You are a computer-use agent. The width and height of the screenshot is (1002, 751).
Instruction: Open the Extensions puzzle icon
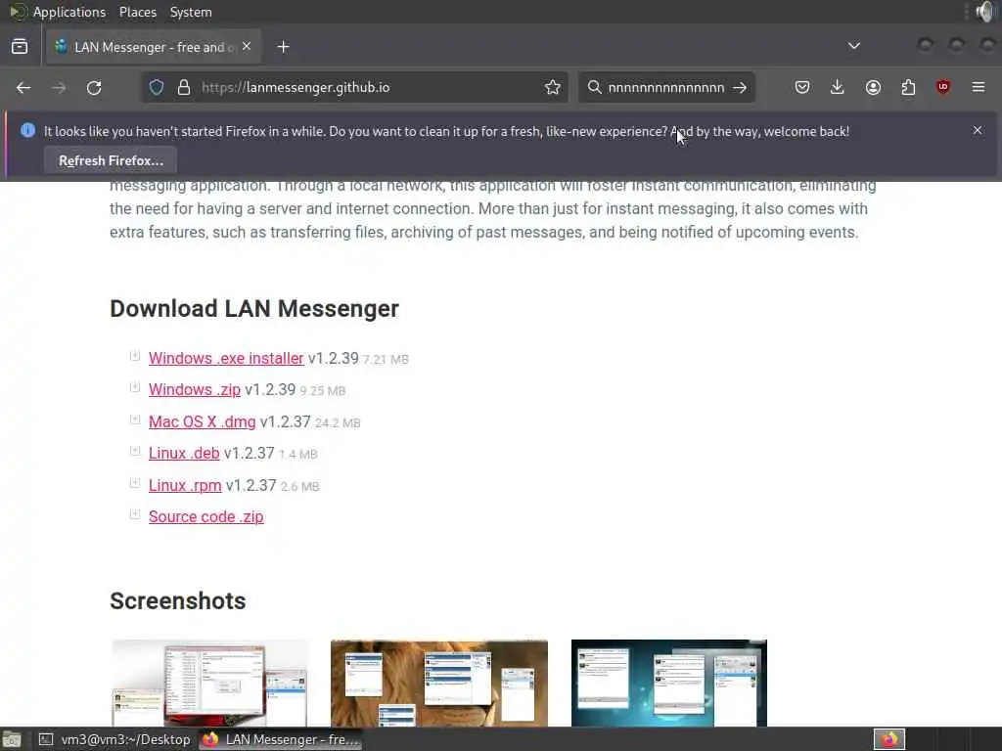[x=908, y=87]
